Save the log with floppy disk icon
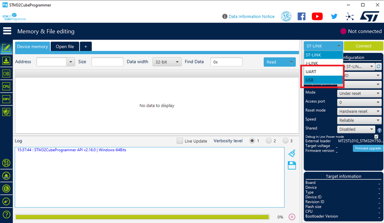This screenshot has width=384, height=223. point(292,165)
